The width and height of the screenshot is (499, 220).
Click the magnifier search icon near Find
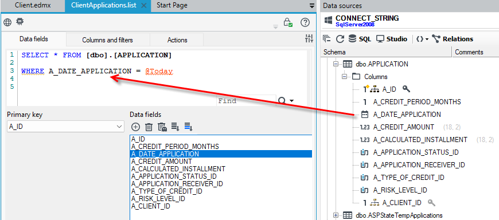coord(282,101)
